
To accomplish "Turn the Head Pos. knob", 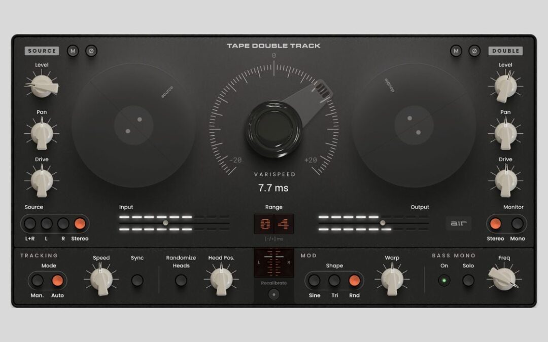I will 222,279.
